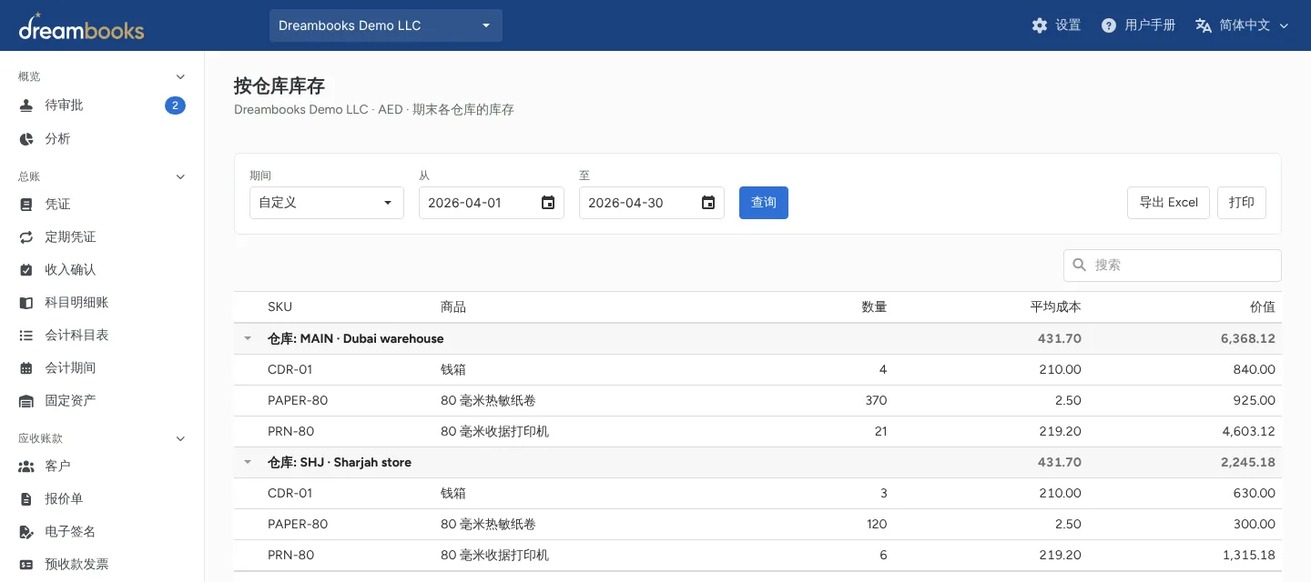Navigate to 固定资产 in the sidebar
The image size is (1311, 582).
pyautogui.click(x=102, y=401)
